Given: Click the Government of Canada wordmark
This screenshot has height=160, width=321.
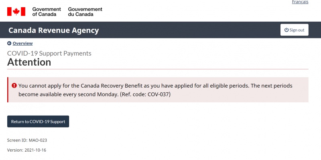Looking at the screenshot, I should (47, 12).
